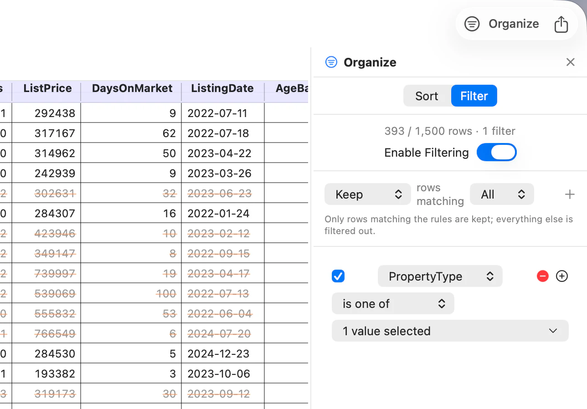Select the DaysOnMarket cell showing 62
The width and height of the screenshot is (587, 409).
pos(131,133)
